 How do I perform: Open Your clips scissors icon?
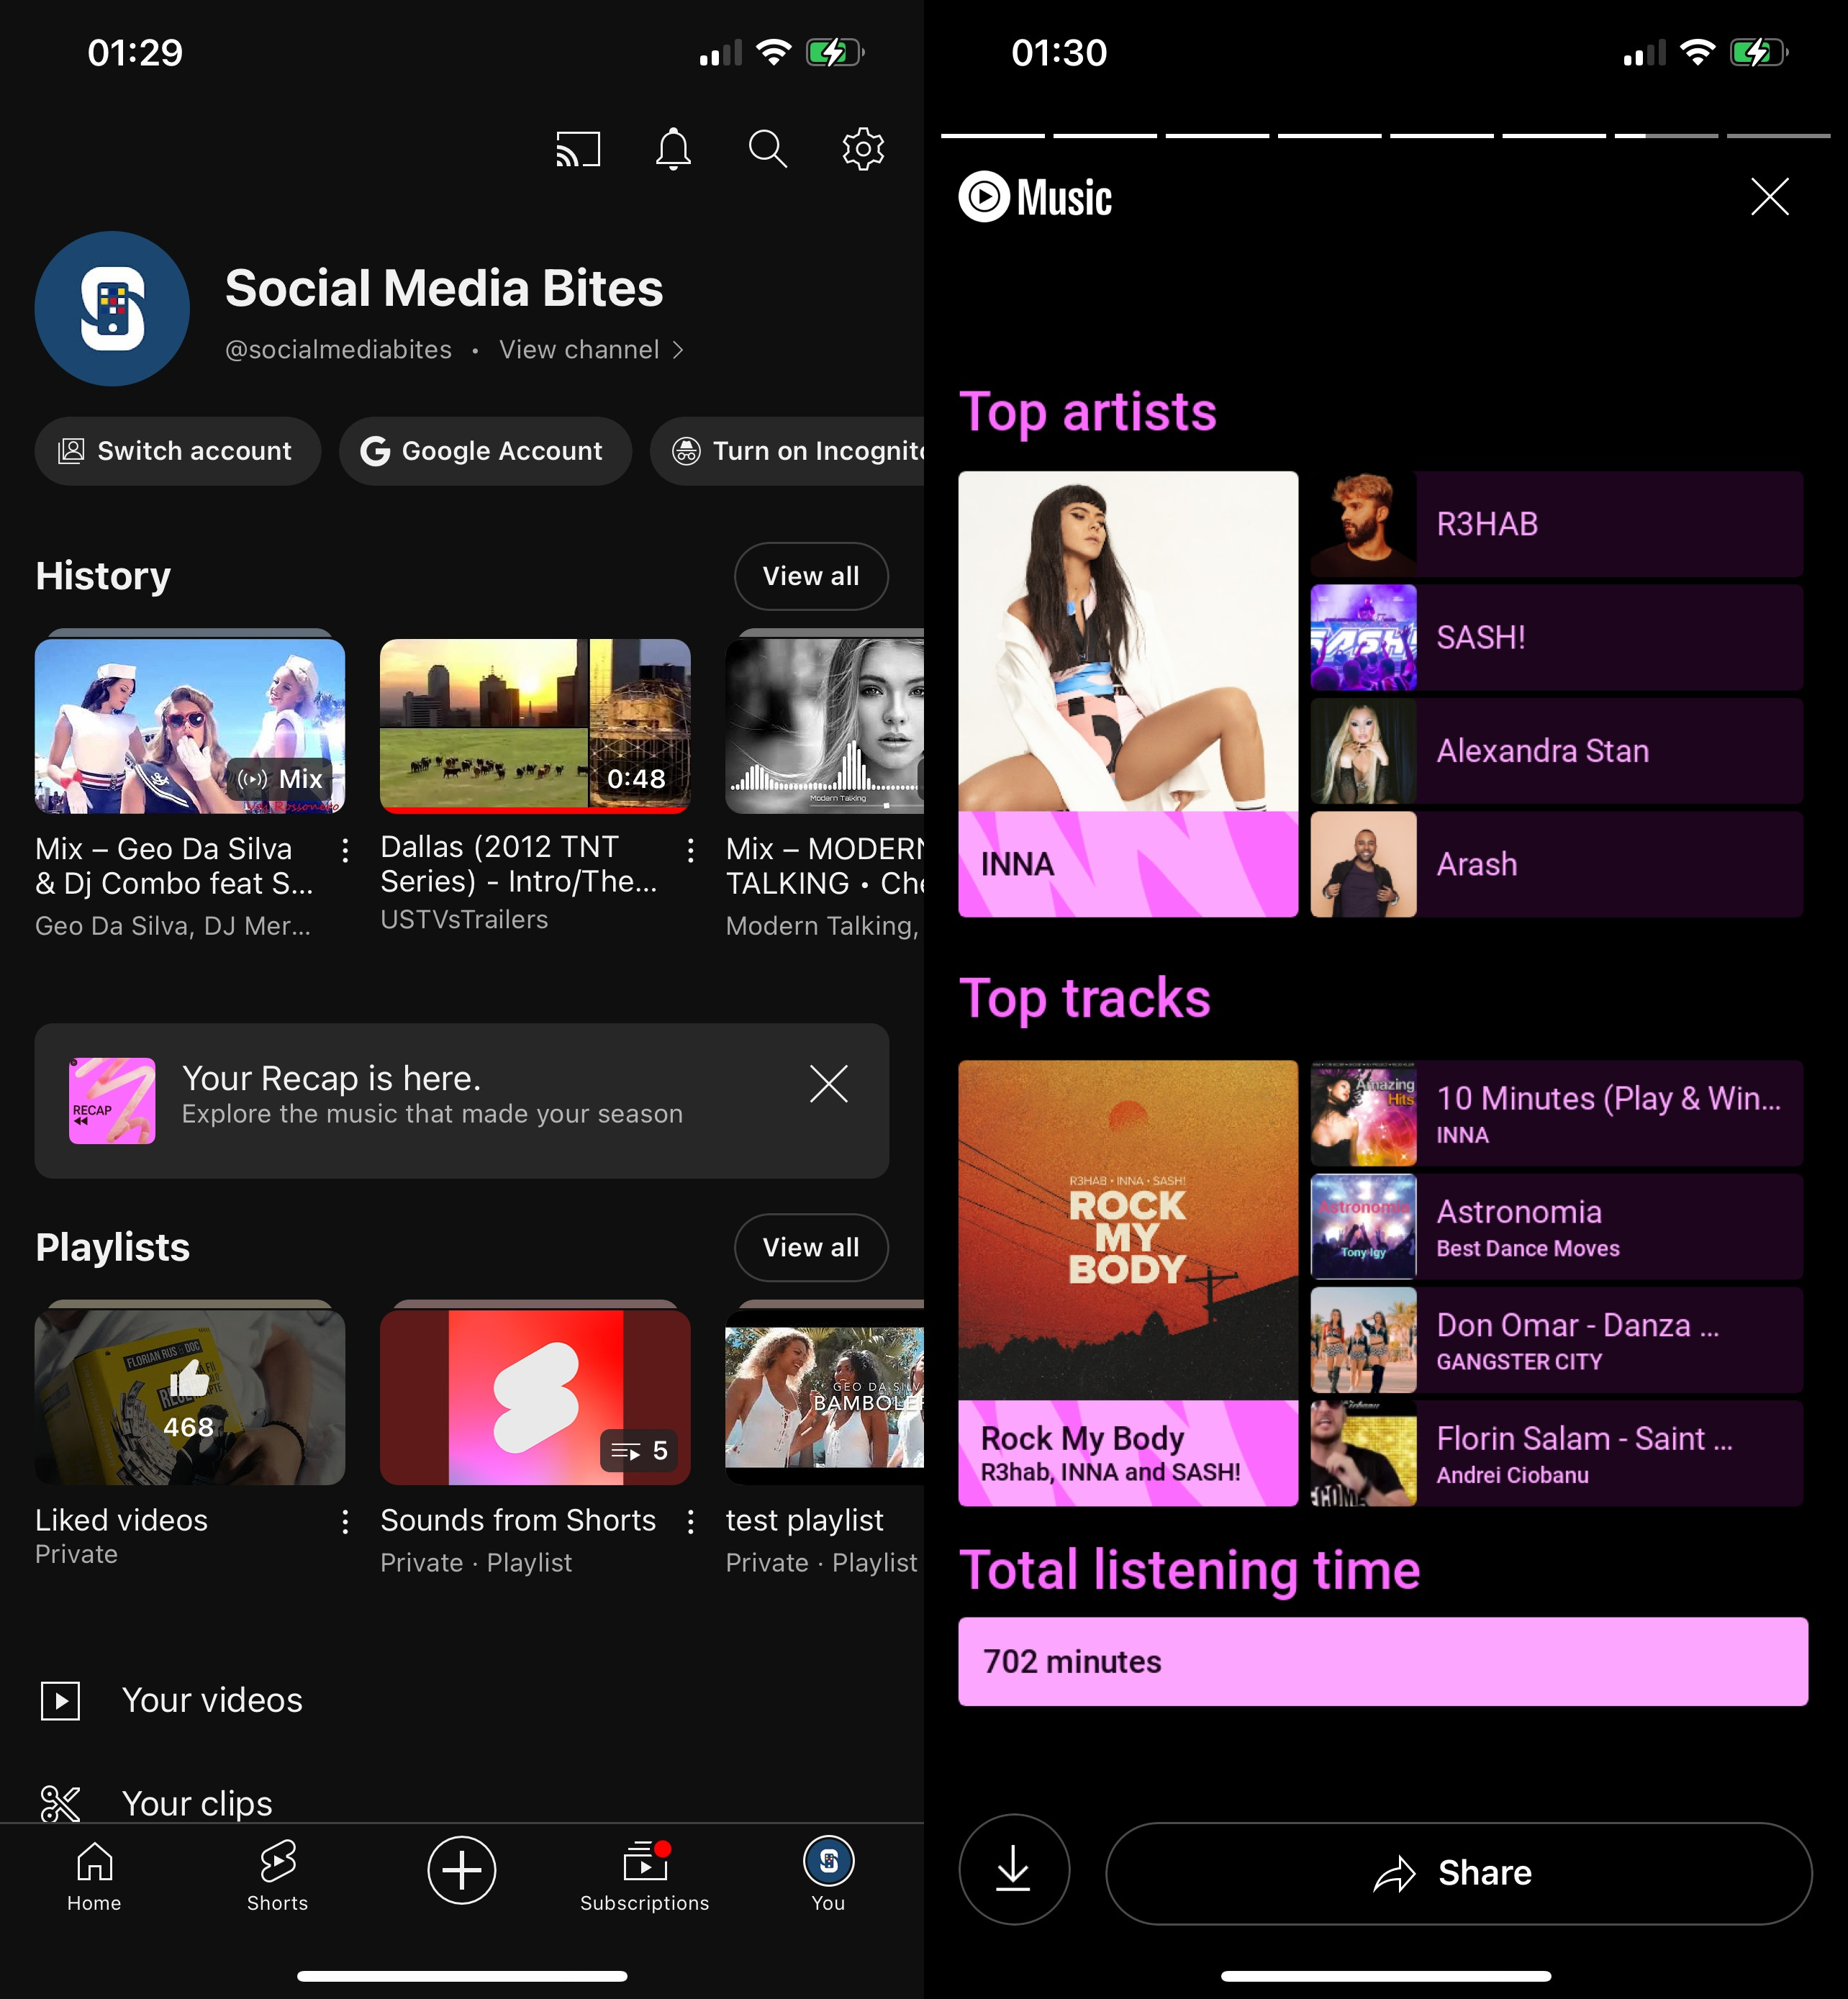pyautogui.click(x=60, y=1804)
